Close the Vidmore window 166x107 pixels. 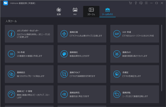pyautogui.click(x=162, y=3)
